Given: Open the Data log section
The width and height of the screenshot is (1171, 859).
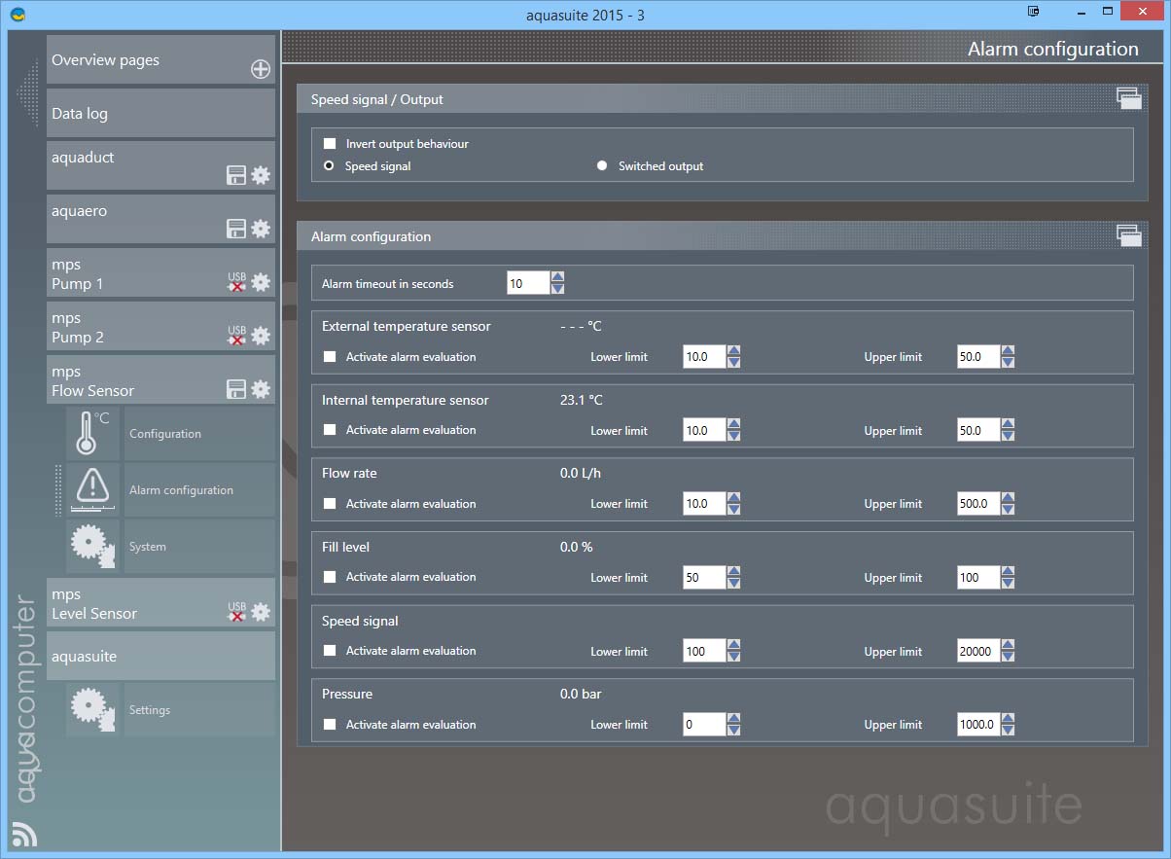Looking at the screenshot, I should click(160, 114).
